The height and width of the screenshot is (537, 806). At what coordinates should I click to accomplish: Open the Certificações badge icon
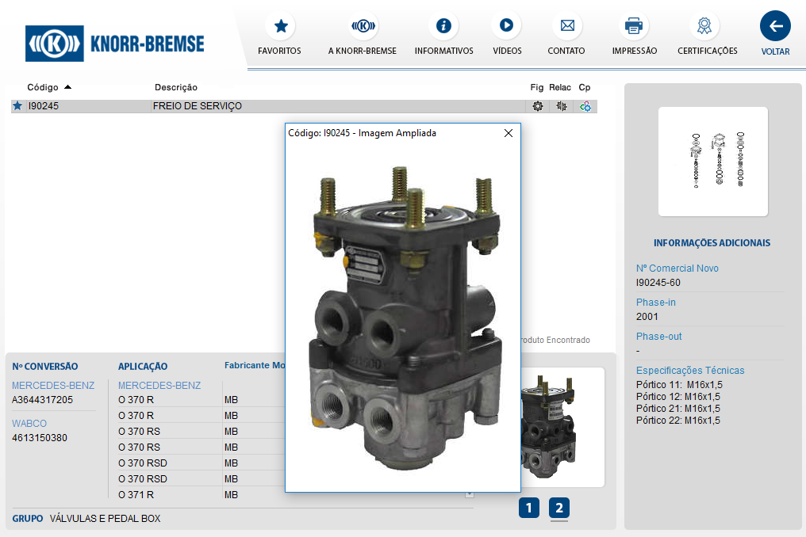point(704,26)
